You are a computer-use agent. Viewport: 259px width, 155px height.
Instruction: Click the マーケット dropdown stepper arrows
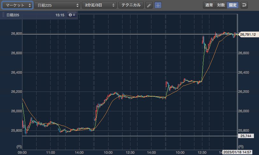[30, 5]
